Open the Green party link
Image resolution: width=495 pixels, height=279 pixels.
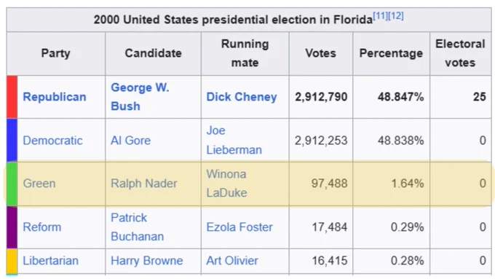(39, 184)
